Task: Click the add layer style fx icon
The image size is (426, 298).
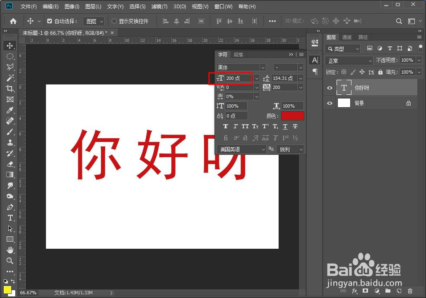Action: tap(354, 291)
